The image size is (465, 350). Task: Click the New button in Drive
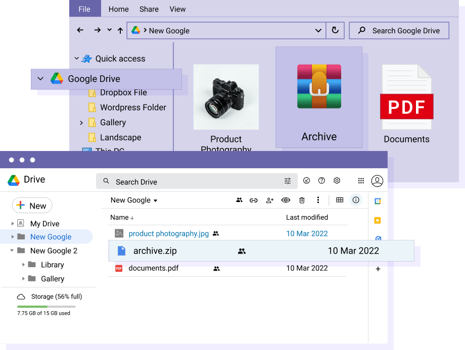pyautogui.click(x=32, y=206)
